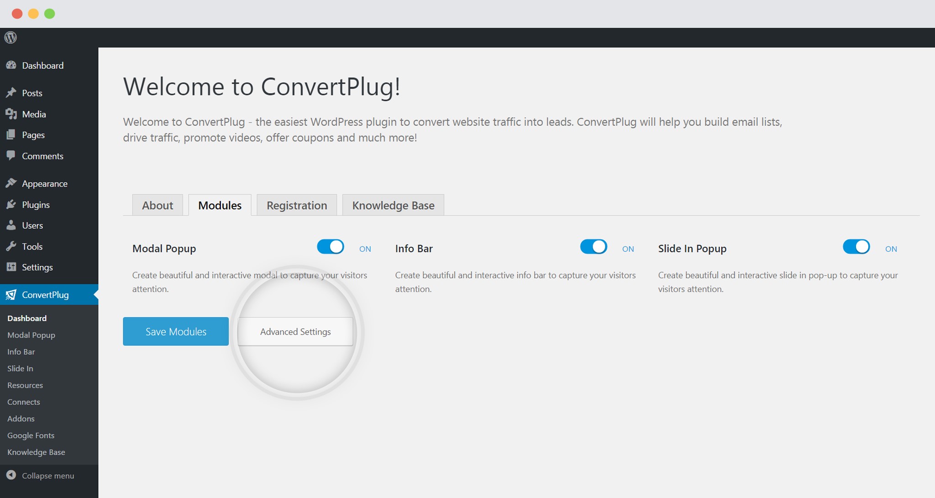This screenshot has height=498, width=935.
Task: Open Slide In submenu link
Action: [20, 368]
